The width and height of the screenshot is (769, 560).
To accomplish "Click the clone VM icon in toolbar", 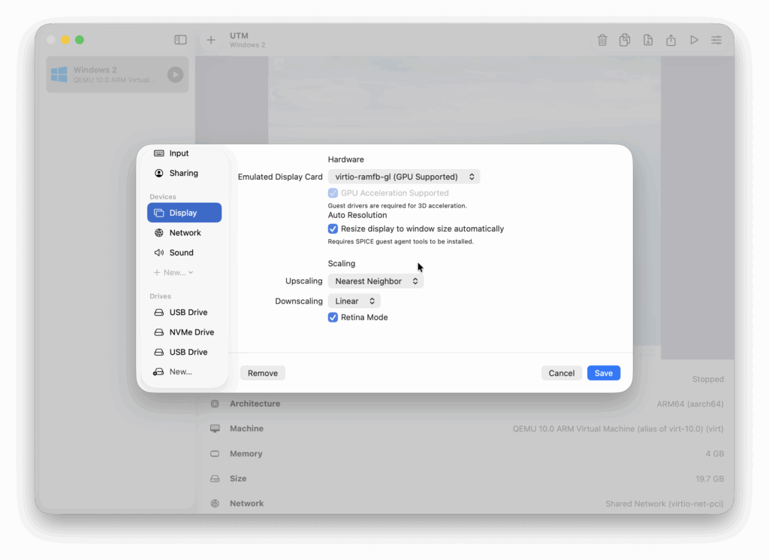I will tap(625, 41).
